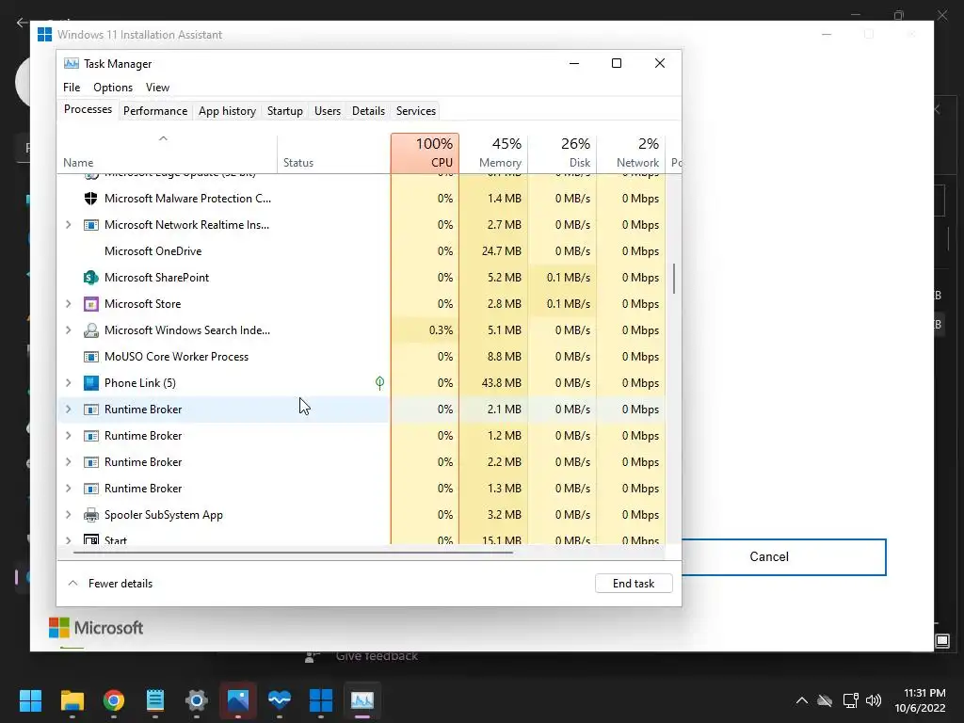Open the View menu
This screenshot has width=964, height=723.
157,88
